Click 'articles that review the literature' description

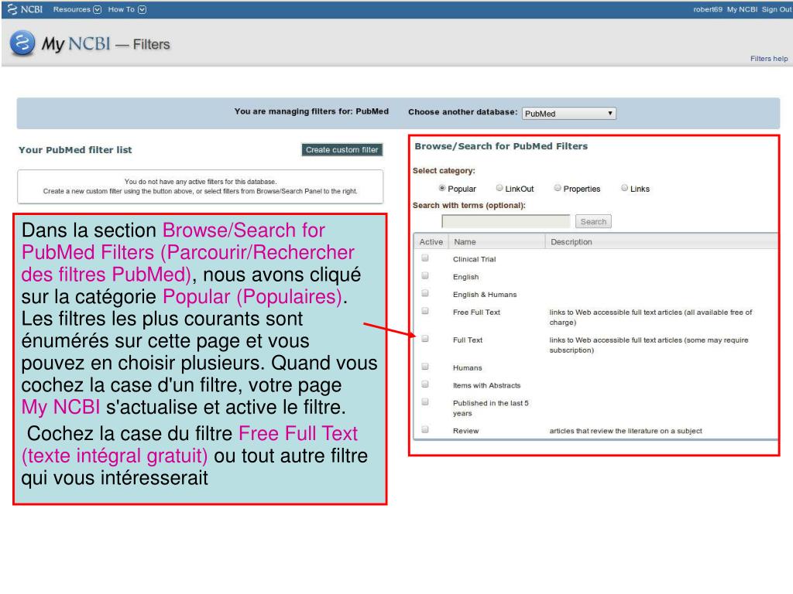coord(626,431)
